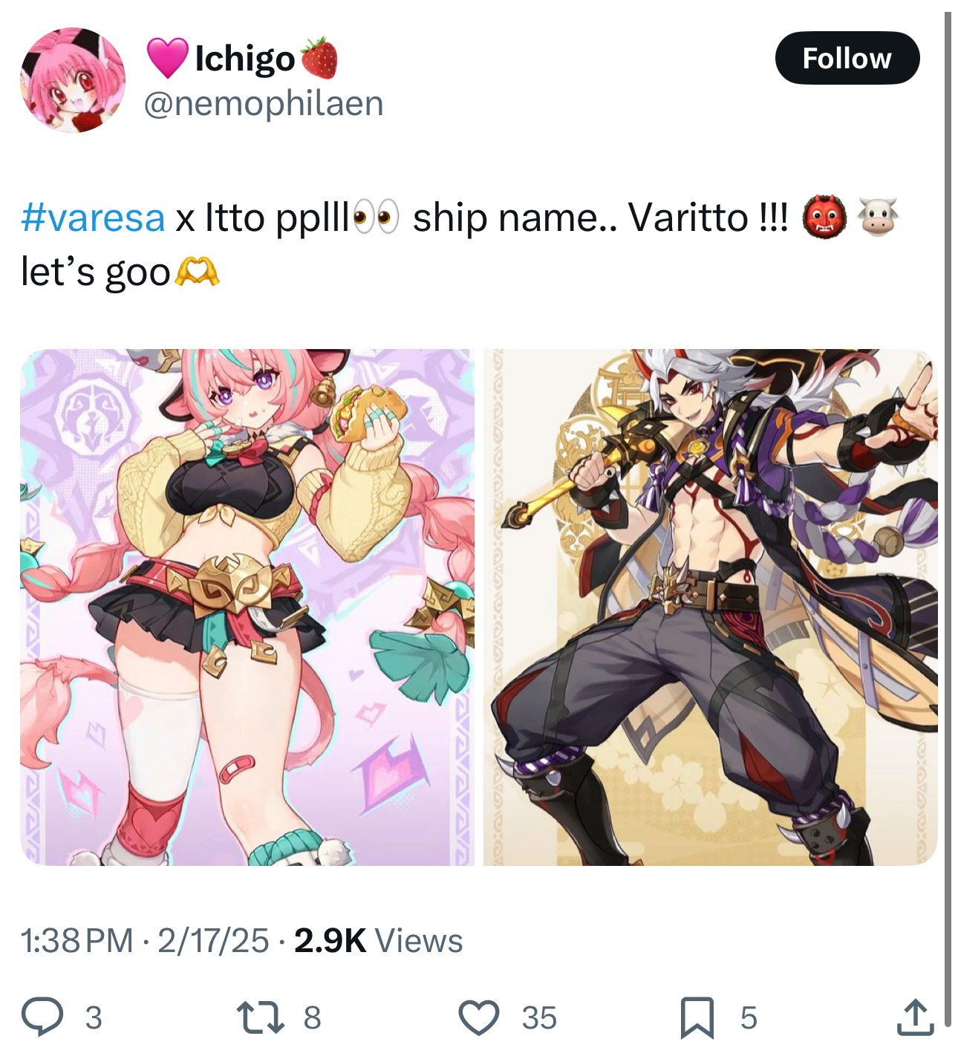The height and width of the screenshot is (1059, 958).
Task: Click the 2.9K Views count
Action: pyautogui.click(x=379, y=940)
